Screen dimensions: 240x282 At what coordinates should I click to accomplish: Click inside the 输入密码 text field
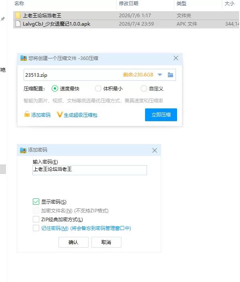[x=90, y=170]
